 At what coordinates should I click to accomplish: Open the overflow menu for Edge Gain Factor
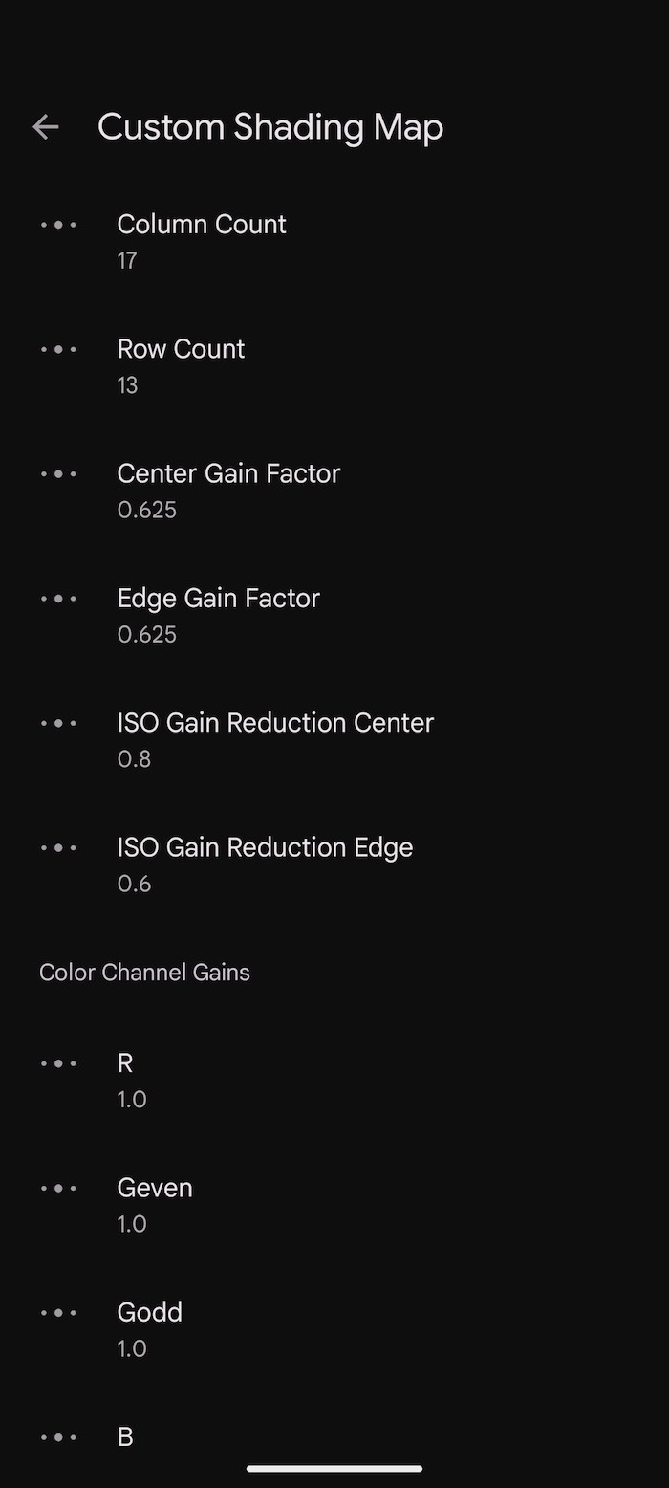[x=58, y=598]
